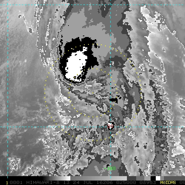Click the cyan gridline intersection near storm marker

click(x=111, y=127)
